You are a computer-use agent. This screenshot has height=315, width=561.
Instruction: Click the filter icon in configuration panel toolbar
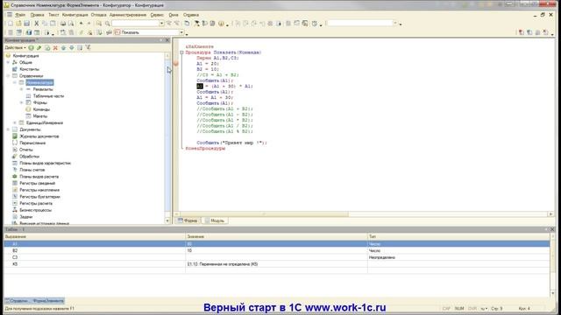click(88, 47)
